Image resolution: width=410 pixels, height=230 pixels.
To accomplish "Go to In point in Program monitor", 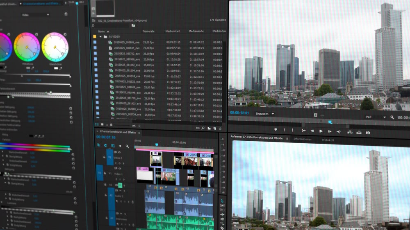I will coord(303,131).
